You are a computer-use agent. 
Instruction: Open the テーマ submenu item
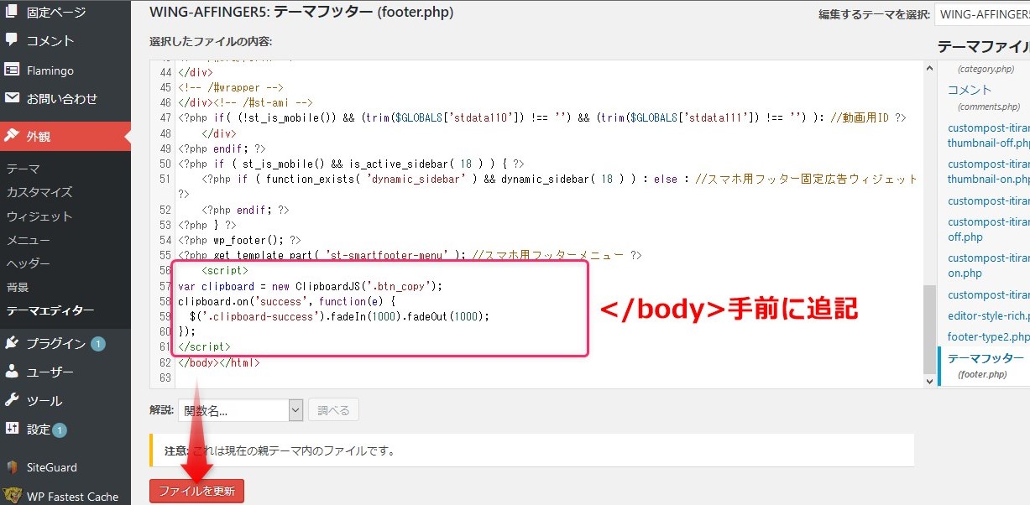pos(23,169)
